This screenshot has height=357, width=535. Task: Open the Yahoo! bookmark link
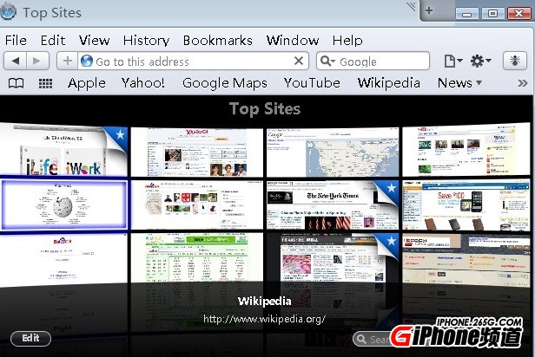[143, 82]
